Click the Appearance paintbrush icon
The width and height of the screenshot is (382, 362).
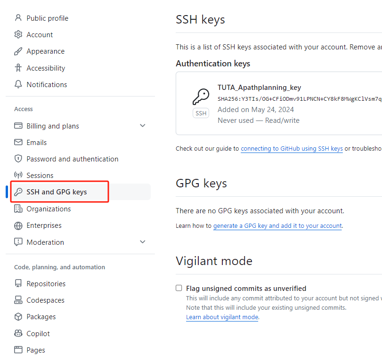tap(18, 51)
